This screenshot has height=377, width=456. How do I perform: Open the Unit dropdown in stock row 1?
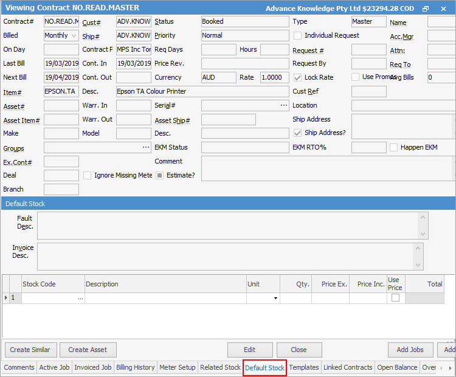[x=275, y=299]
